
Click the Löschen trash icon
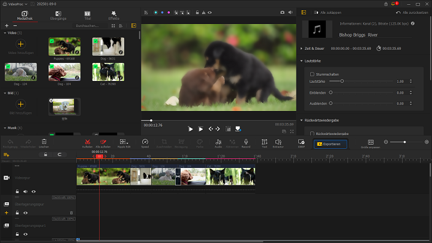point(44,142)
